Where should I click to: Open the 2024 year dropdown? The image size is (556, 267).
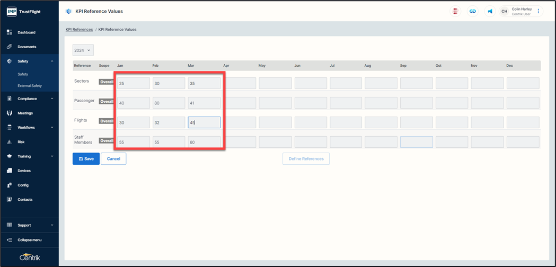click(83, 50)
